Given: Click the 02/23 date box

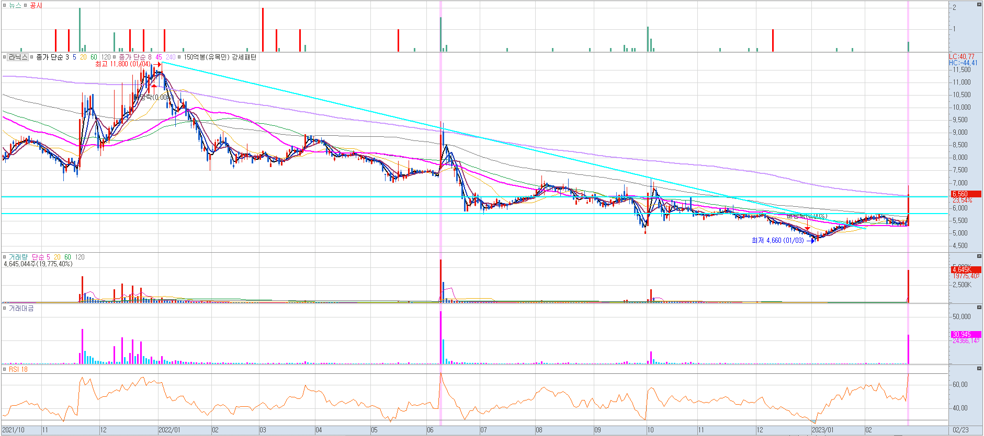Looking at the screenshot, I should [x=960, y=430].
